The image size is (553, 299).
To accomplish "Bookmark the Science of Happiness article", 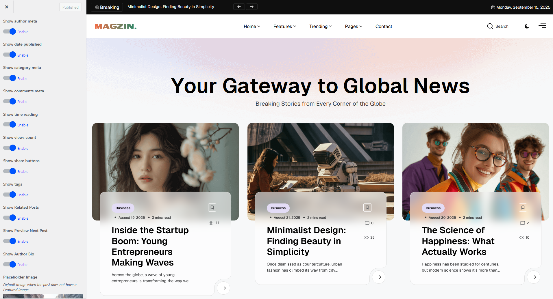I will [523, 208].
